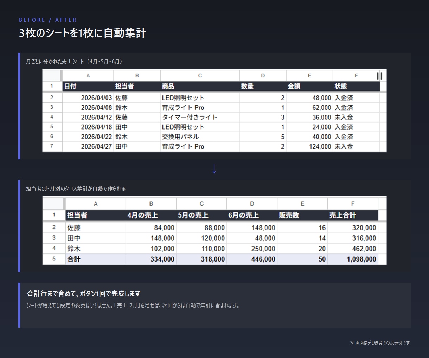Select the amount cell 124,000
Viewport: 429px width, 358px height.
tap(309, 146)
